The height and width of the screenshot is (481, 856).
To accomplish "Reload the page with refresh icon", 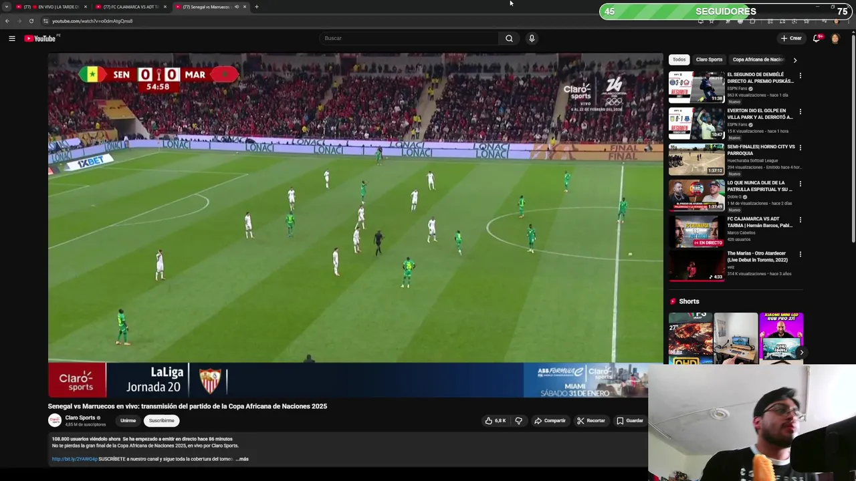I will (x=31, y=21).
